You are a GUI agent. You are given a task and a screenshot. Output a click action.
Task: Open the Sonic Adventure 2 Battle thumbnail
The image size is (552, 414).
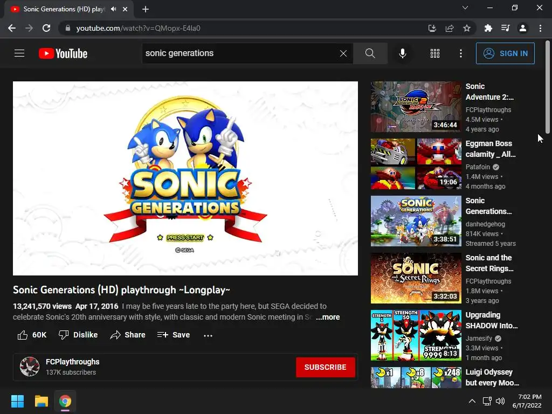[416, 107]
